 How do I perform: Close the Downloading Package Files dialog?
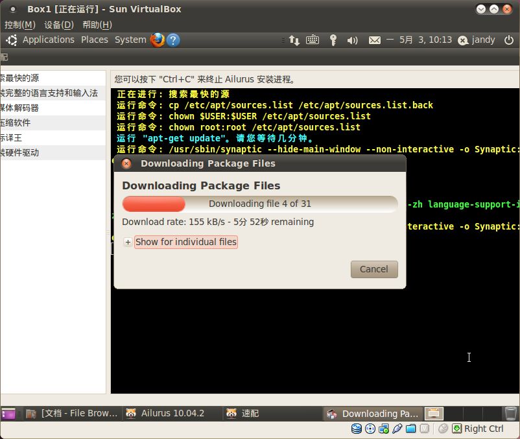pyautogui.click(x=126, y=163)
